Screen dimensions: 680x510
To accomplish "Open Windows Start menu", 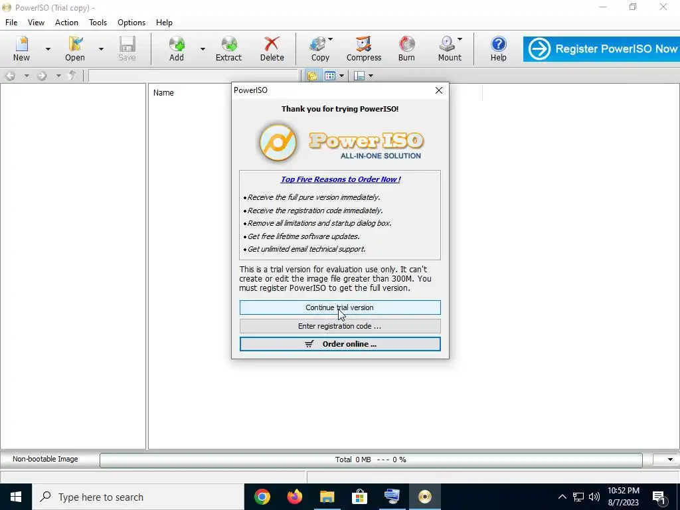I will [16, 497].
